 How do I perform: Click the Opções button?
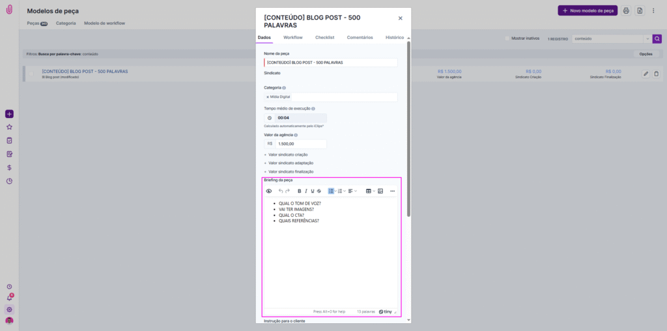pyautogui.click(x=646, y=54)
